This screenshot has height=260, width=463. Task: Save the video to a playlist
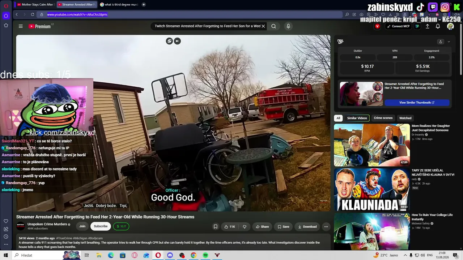pos(283,227)
